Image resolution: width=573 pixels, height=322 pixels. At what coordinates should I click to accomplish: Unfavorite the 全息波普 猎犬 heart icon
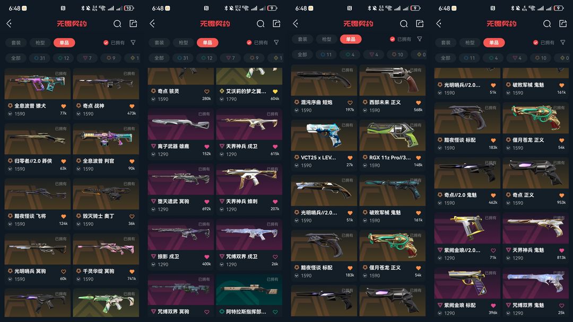64,106
